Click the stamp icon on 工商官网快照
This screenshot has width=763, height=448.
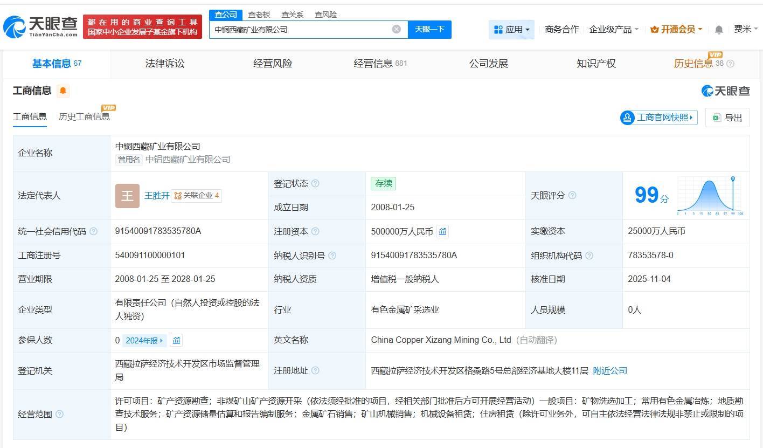pyautogui.click(x=627, y=118)
